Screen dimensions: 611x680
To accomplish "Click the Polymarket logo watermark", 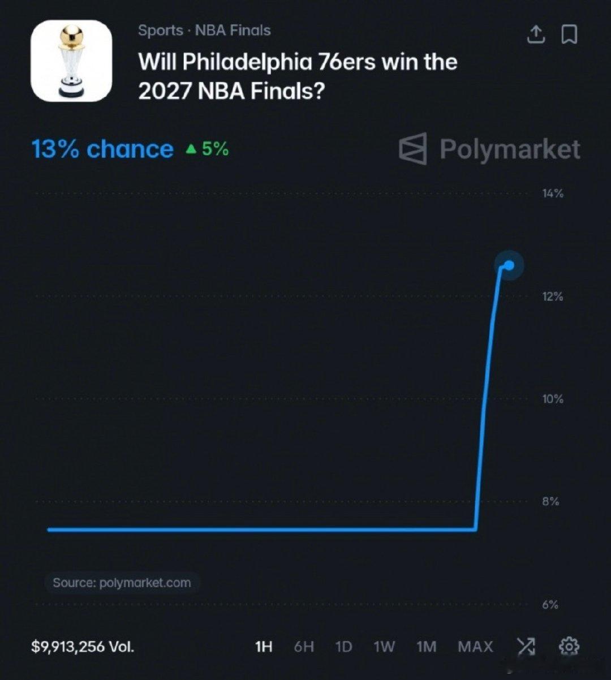I will point(489,149).
